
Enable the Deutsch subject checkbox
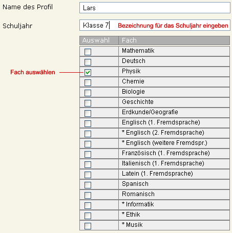(88, 62)
